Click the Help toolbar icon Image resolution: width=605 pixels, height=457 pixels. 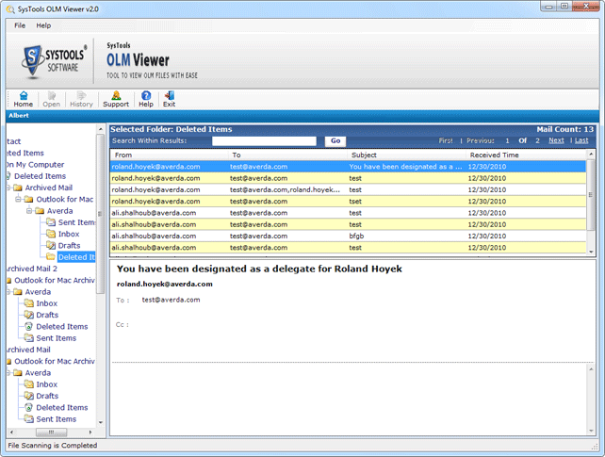click(146, 99)
